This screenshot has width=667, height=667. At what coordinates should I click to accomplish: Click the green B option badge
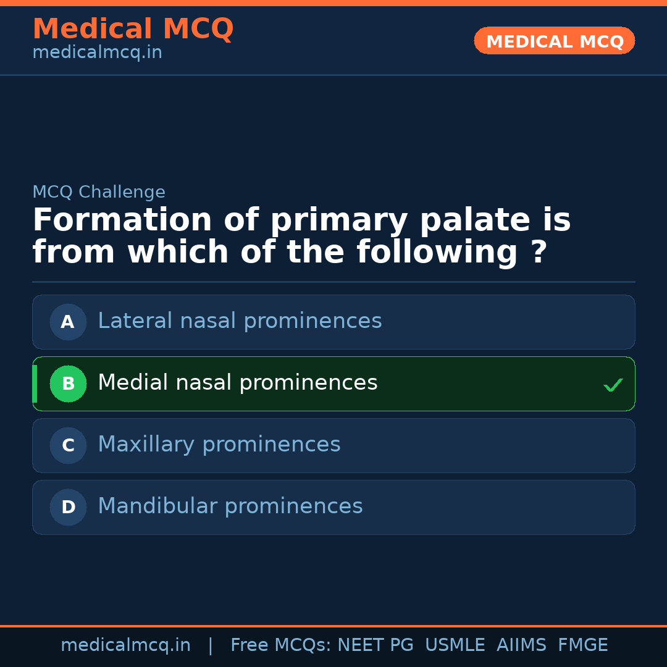click(68, 384)
